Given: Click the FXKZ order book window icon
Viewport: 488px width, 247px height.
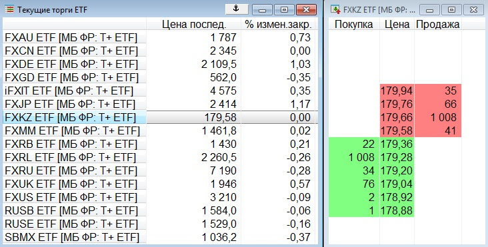Looking at the screenshot, I should [335, 9].
